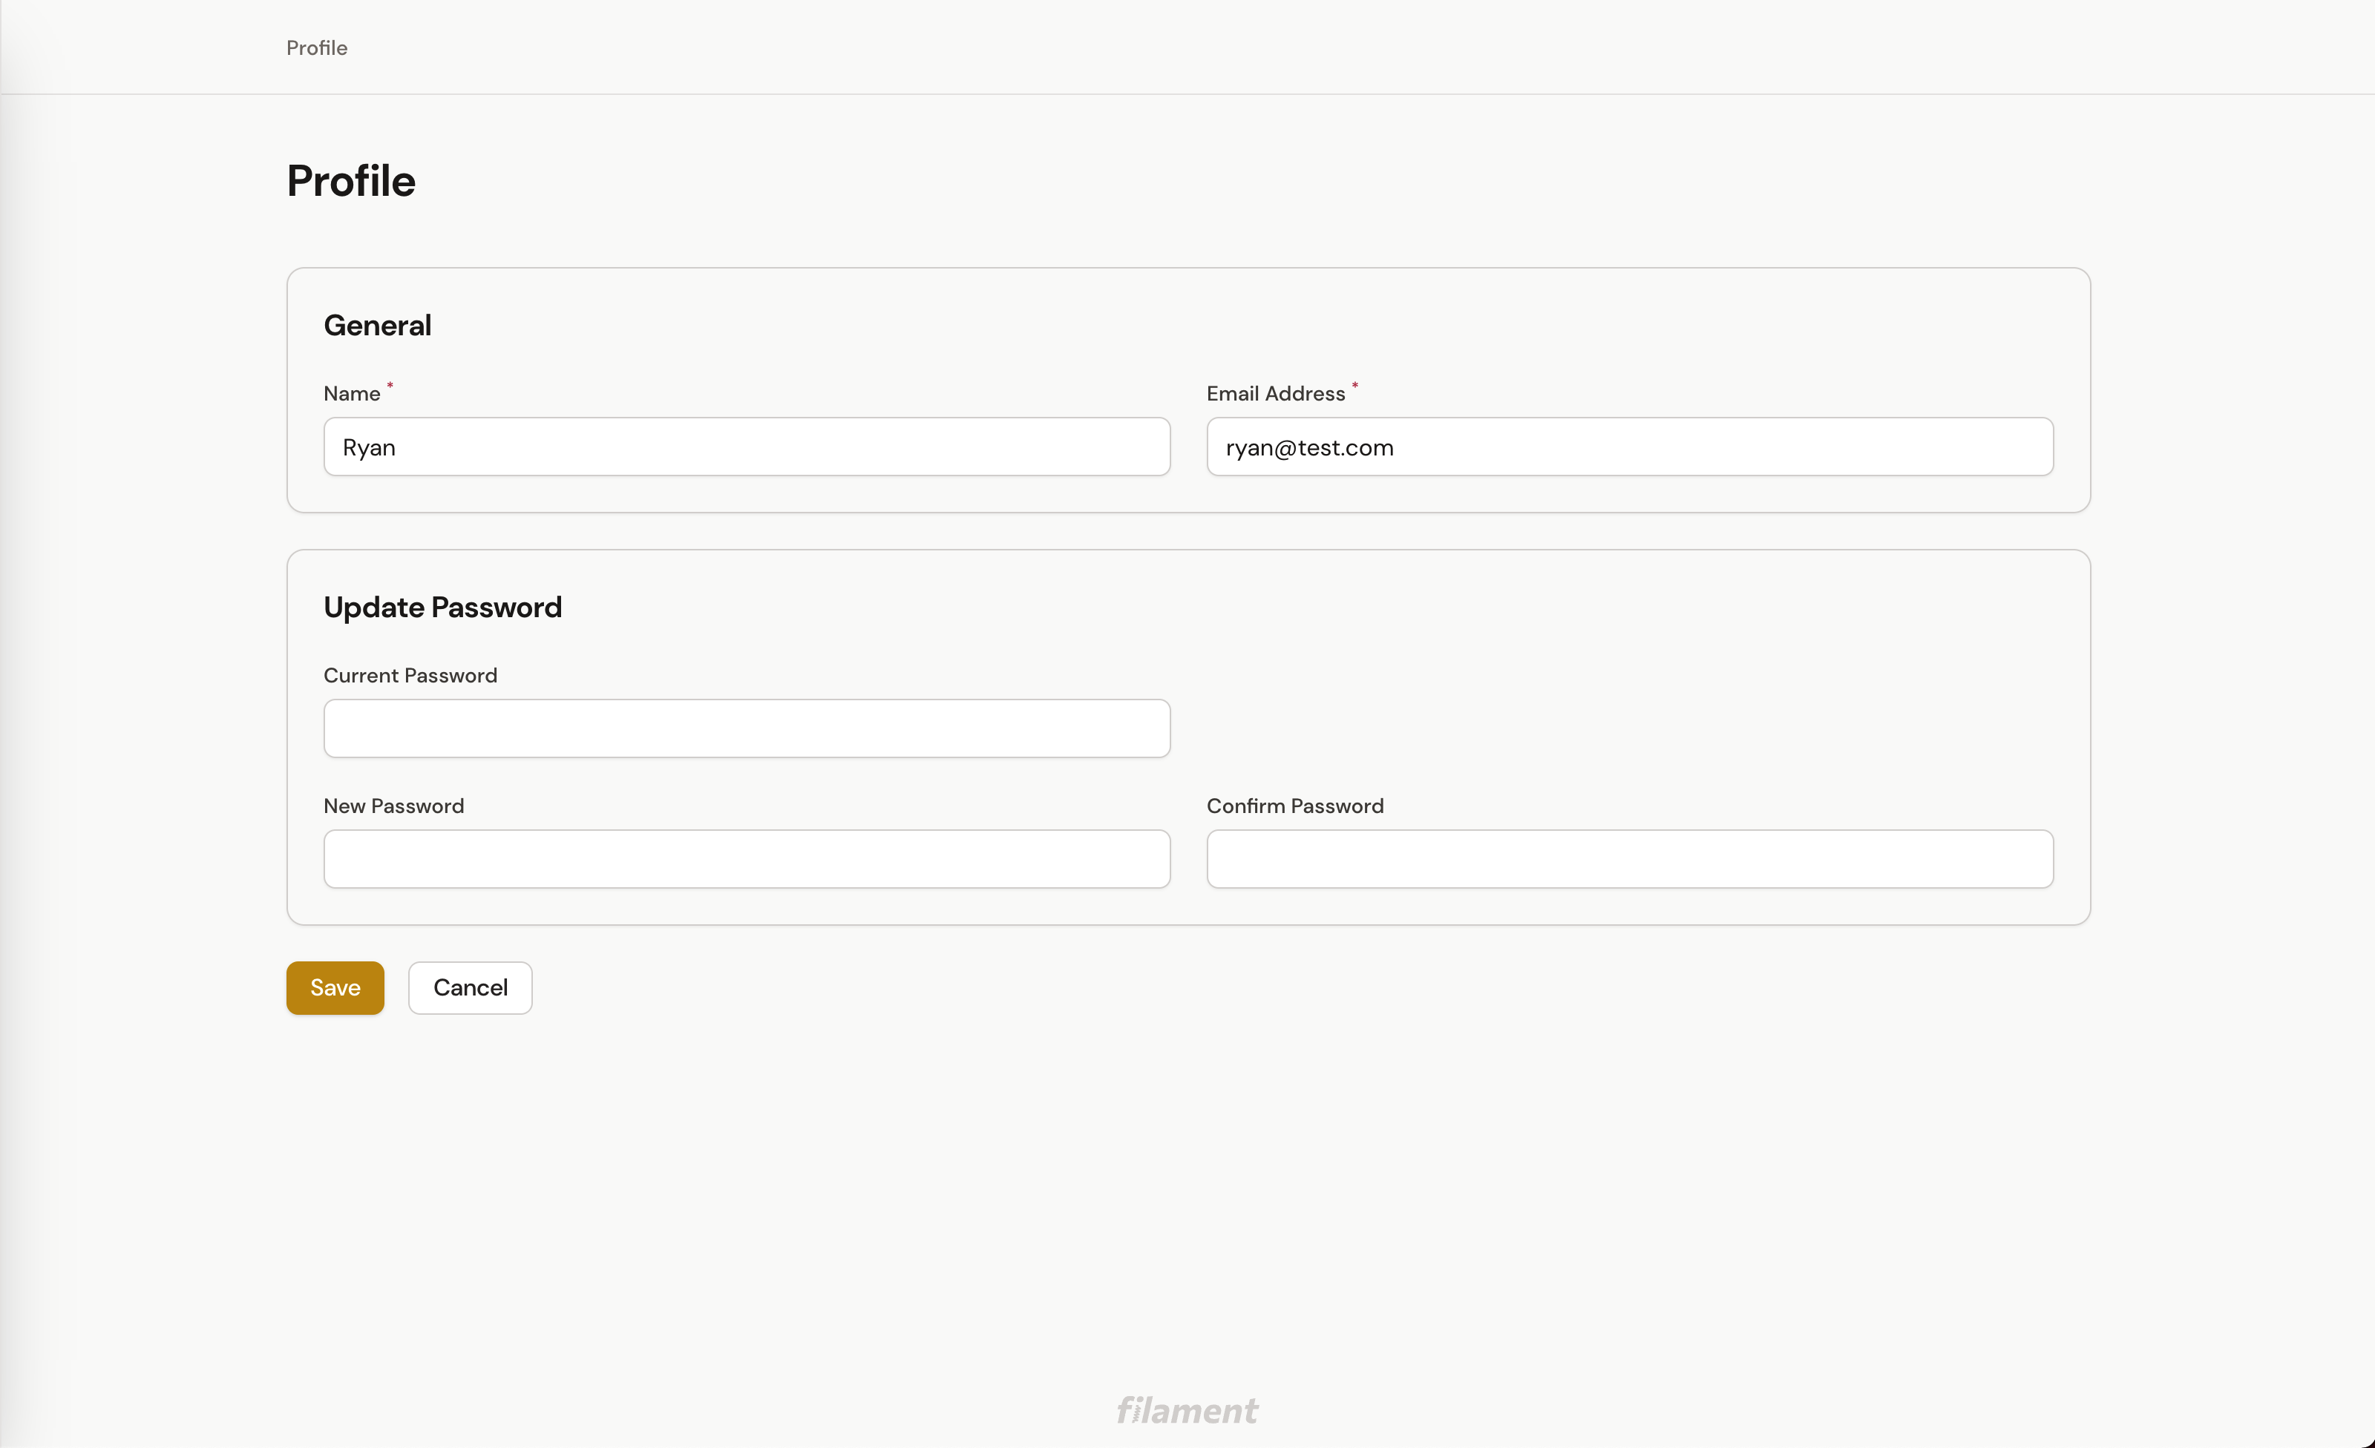
Task: Click the large Profile page heading
Action: 351,181
